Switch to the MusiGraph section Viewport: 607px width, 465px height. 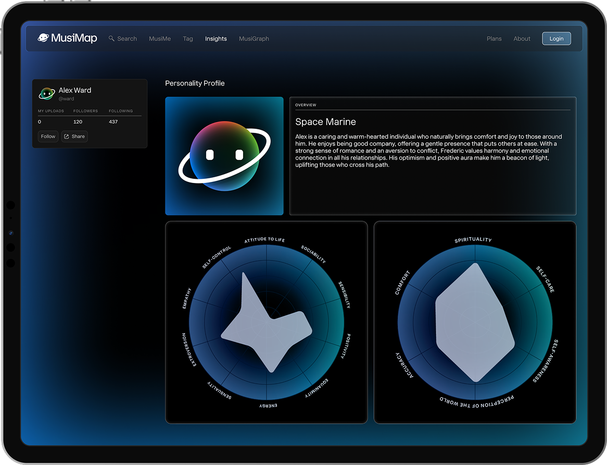pos(254,38)
